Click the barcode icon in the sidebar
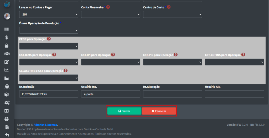269x138 pixels. (7, 29)
